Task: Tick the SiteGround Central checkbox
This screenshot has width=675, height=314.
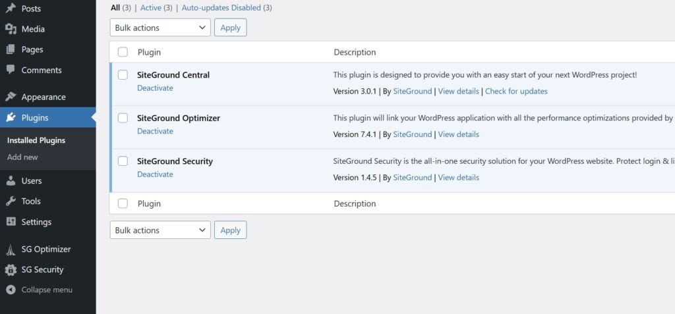Action: pos(123,75)
